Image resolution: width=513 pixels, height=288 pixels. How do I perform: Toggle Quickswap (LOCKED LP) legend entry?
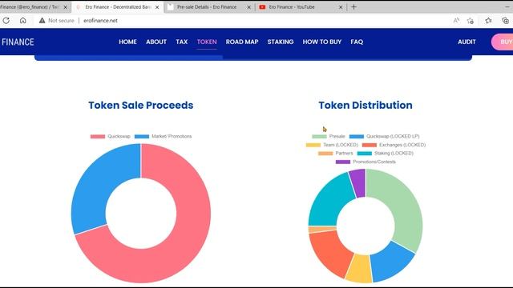(384, 136)
